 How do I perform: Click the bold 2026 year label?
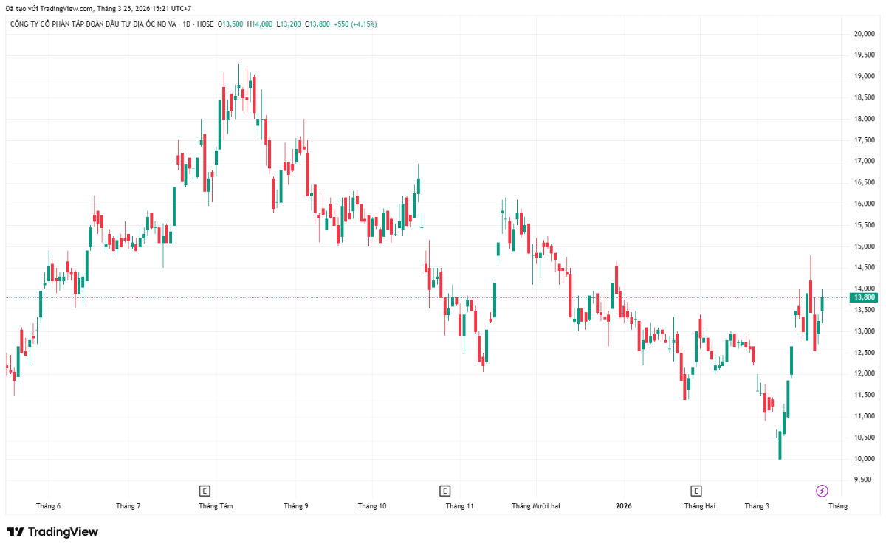click(x=624, y=506)
